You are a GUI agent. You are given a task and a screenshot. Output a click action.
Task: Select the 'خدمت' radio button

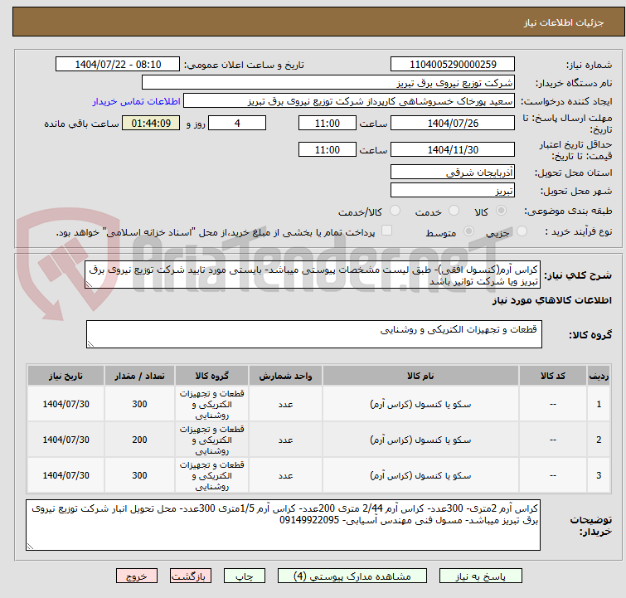coord(454,210)
